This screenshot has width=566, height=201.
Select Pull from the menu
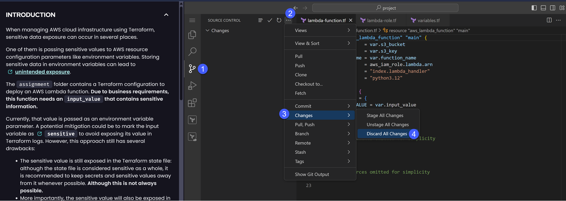point(320,56)
